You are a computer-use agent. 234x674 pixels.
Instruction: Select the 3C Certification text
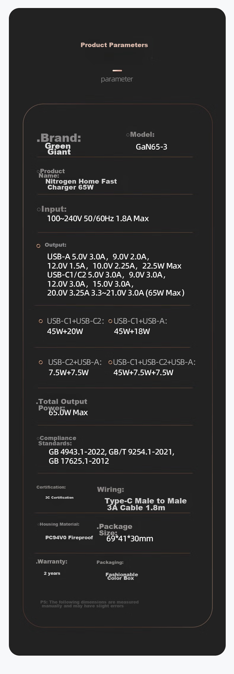(x=59, y=498)
